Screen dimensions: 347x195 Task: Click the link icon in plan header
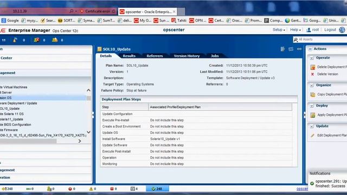click(x=299, y=49)
